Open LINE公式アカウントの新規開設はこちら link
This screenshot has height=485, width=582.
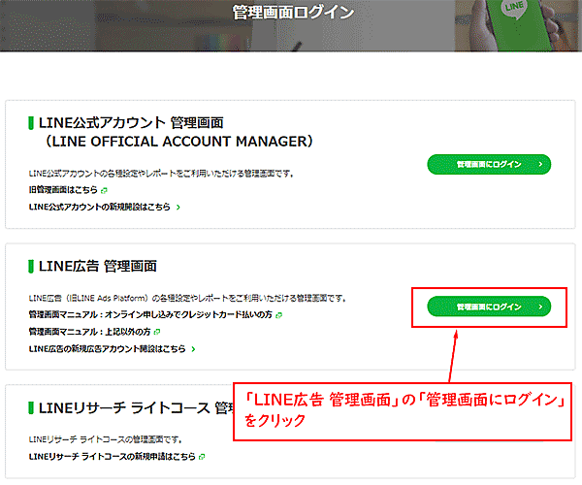(100, 207)
